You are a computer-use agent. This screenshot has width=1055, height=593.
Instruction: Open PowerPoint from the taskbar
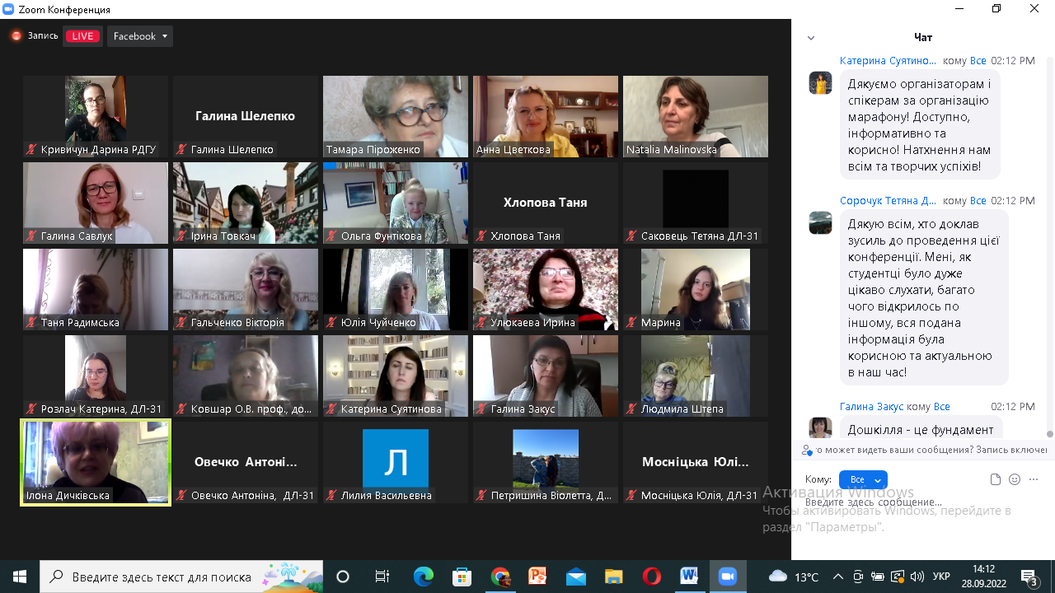point(537,577)
